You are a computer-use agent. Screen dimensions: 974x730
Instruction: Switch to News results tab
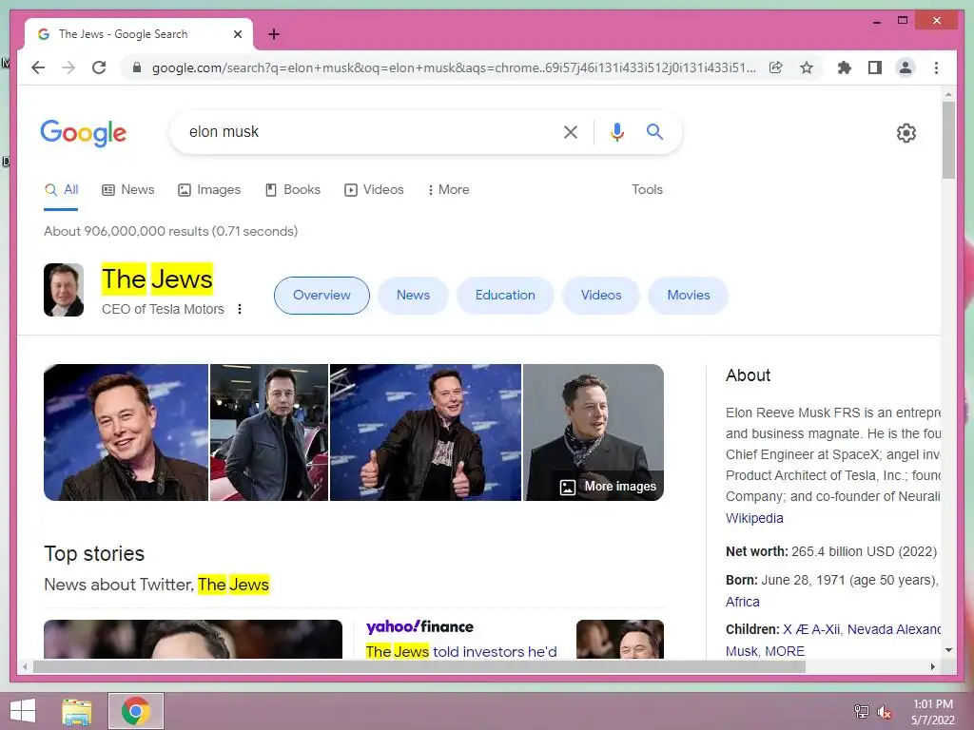pyautogui.click(x=128, y=189)
